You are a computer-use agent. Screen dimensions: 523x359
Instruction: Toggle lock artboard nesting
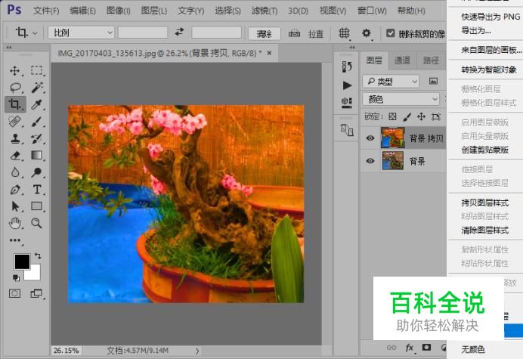[x=436, y=117]
